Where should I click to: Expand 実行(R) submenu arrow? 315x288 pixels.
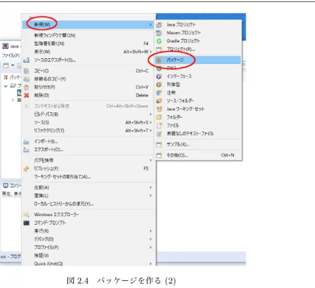pyautogui.click(x=150, y=231)
